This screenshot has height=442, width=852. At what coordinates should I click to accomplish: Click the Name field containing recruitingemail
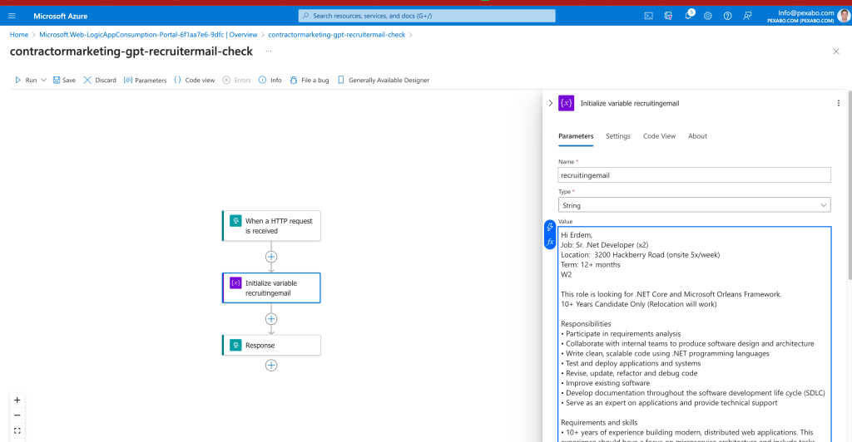pos(695,175)
